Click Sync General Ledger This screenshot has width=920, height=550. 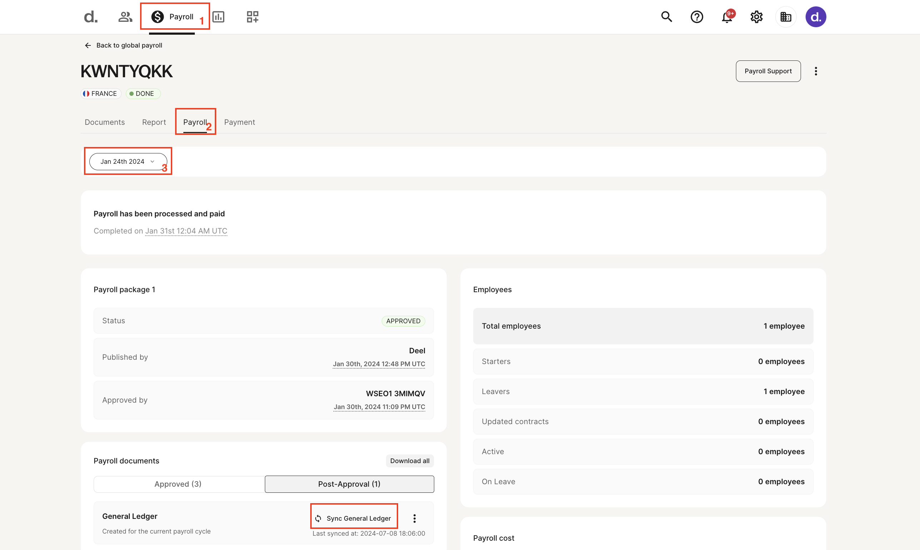pyautogui.click(x=354, y=518)
